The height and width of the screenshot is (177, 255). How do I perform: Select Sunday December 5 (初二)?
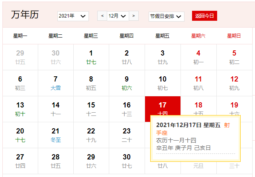[x=234, y=57]
